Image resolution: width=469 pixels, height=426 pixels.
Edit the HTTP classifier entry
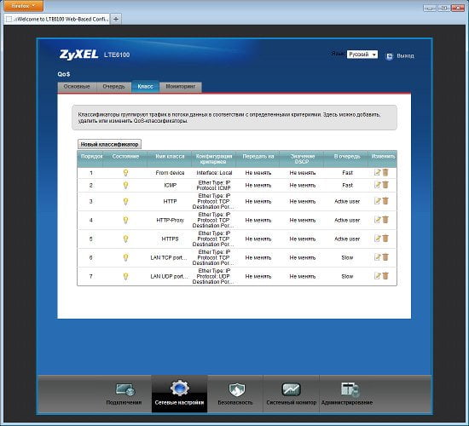(x=377, y=201)
